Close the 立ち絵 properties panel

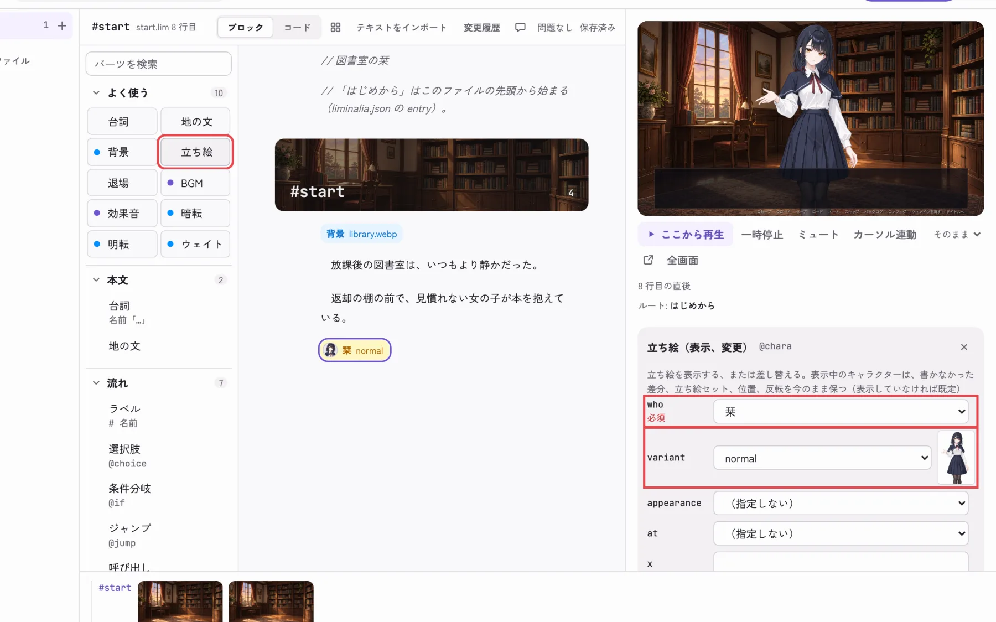tap(964, 347)
